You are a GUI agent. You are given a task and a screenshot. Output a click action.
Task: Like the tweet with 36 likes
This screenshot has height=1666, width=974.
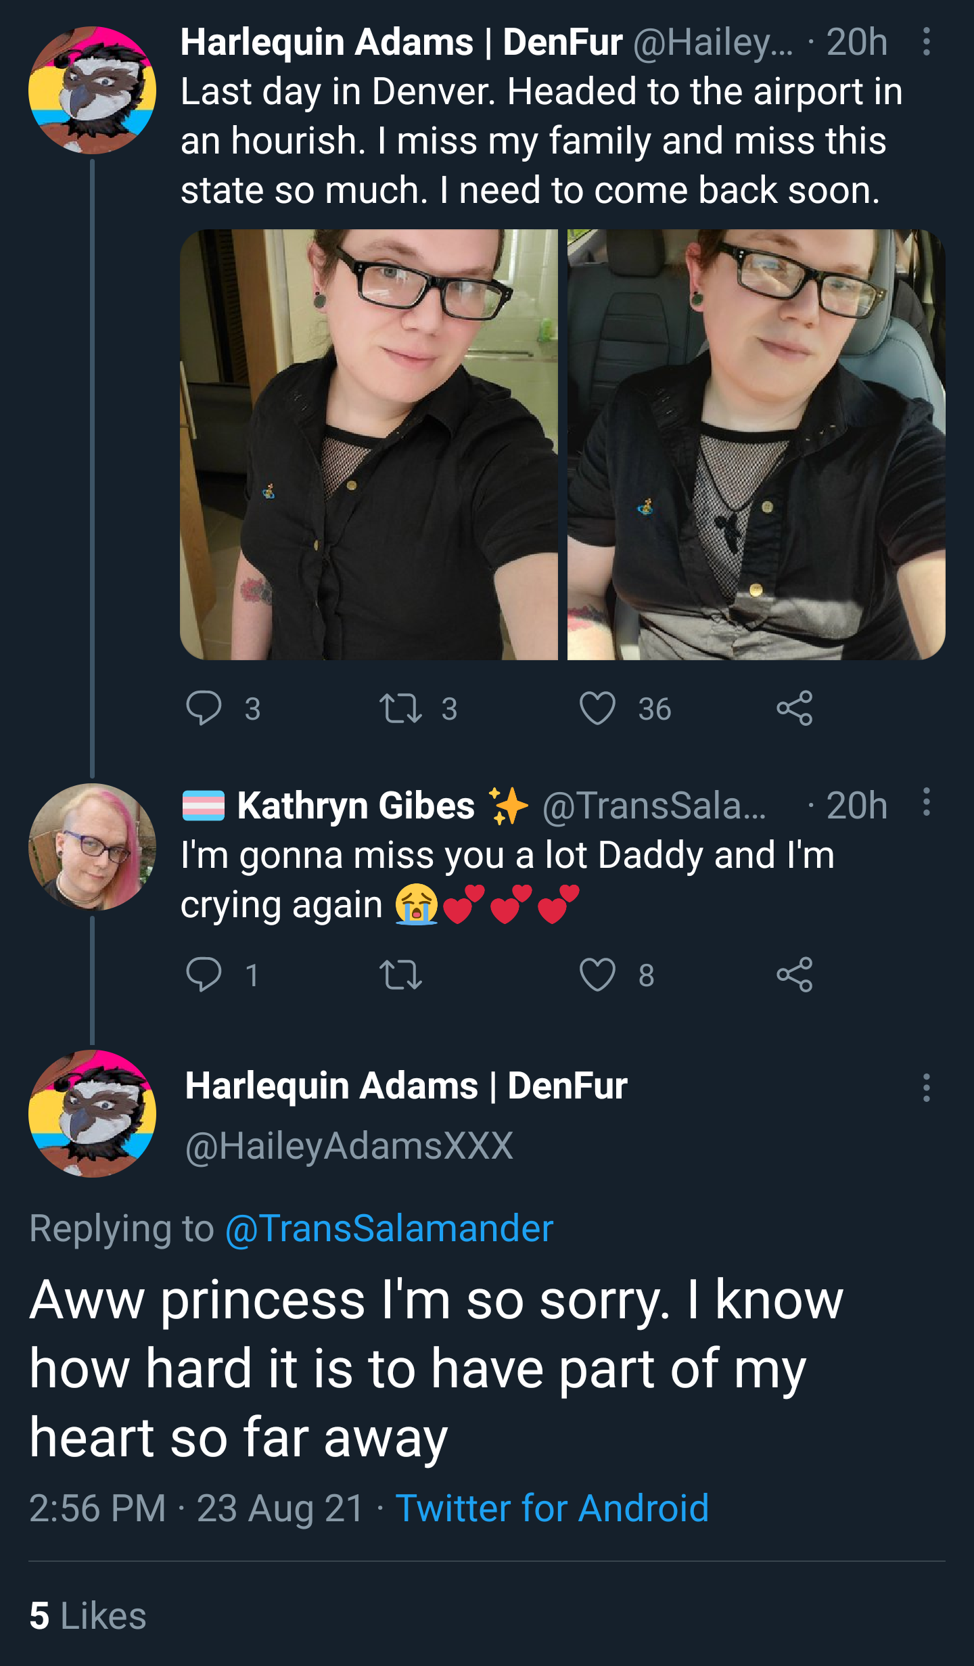(x=597, y=708)
